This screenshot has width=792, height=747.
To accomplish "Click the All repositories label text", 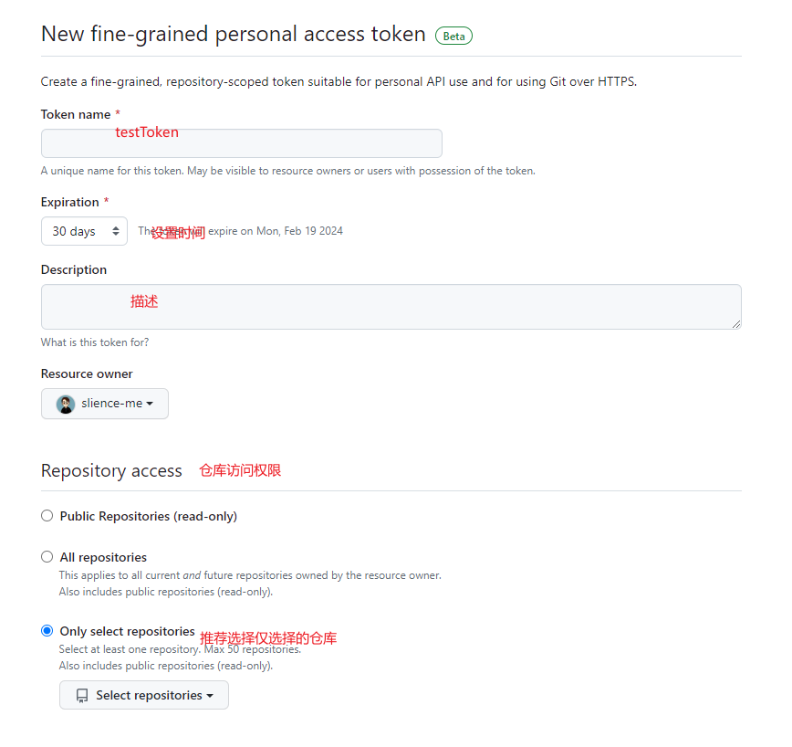I will tap(103, 557).
